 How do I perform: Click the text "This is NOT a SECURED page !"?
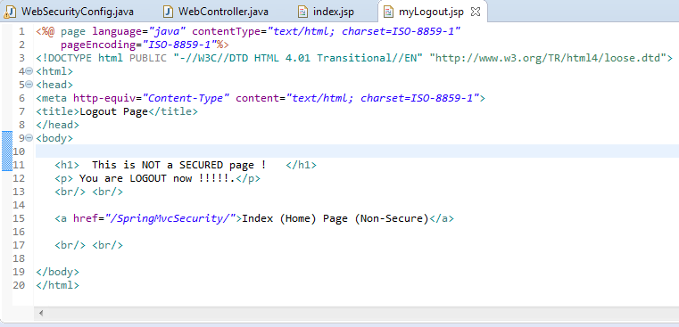pyautogui.click(x=178, y=165)
